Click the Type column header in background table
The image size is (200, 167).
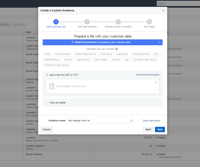click(x=28, y=32)
